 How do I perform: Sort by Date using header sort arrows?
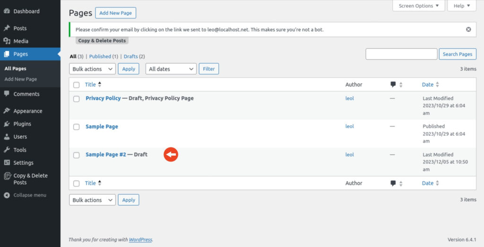pyautogui.click(x=437, y=85)
